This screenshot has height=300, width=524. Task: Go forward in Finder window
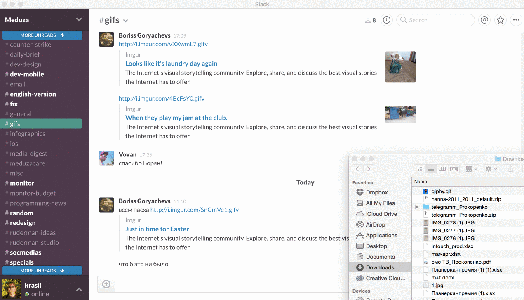[369, 168]
